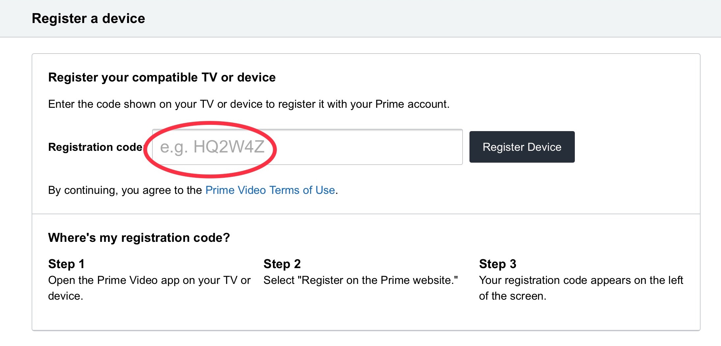The height and width of the screenshot is (346, 721).
Task: Click 'Register on the Prime website' instruction text
Action: tap(360, 280)
